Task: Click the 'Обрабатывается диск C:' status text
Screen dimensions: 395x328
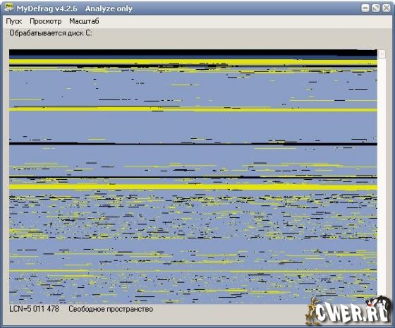Action: (x=51, y=33)
